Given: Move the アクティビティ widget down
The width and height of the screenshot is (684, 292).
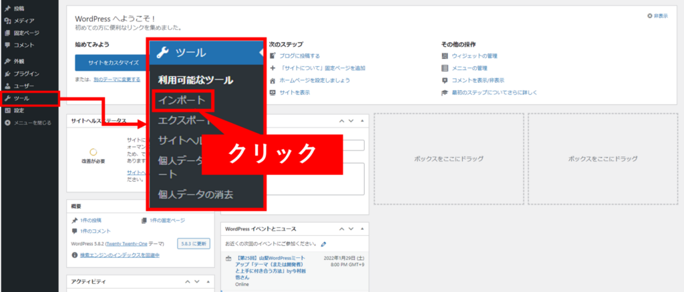Looking at the screenshot, I should pyautogui.click(x=197, y=282).
